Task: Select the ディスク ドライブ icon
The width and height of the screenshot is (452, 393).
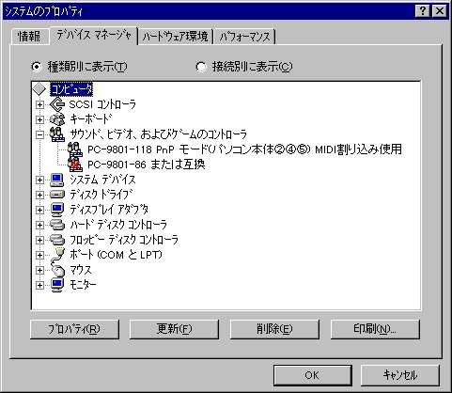Action: pyautogui.click(x=57, y=195)
